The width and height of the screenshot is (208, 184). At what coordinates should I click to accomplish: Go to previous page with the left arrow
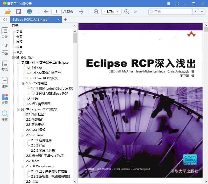point(46,12)
